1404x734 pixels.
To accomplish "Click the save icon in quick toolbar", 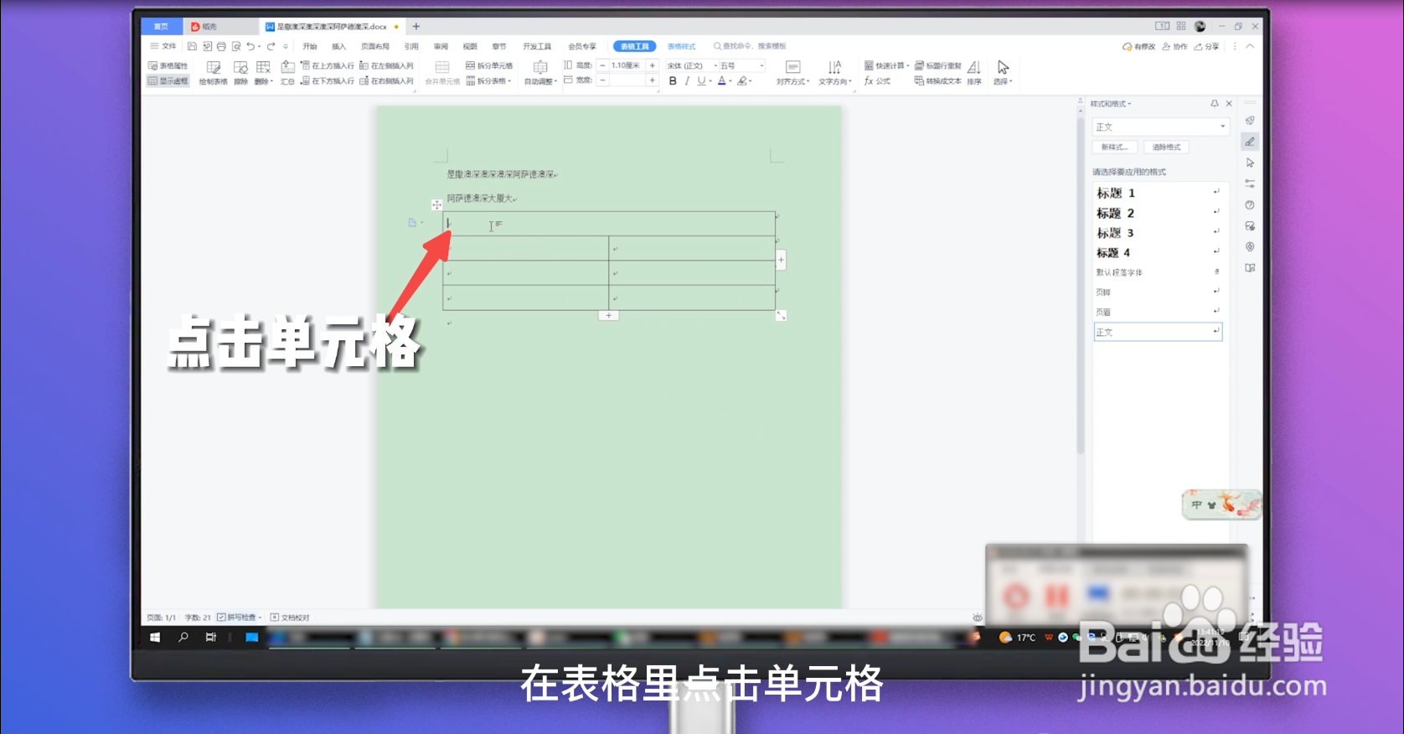I will [192, 46].
